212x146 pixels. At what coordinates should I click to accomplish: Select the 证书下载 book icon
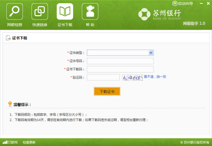65,11
